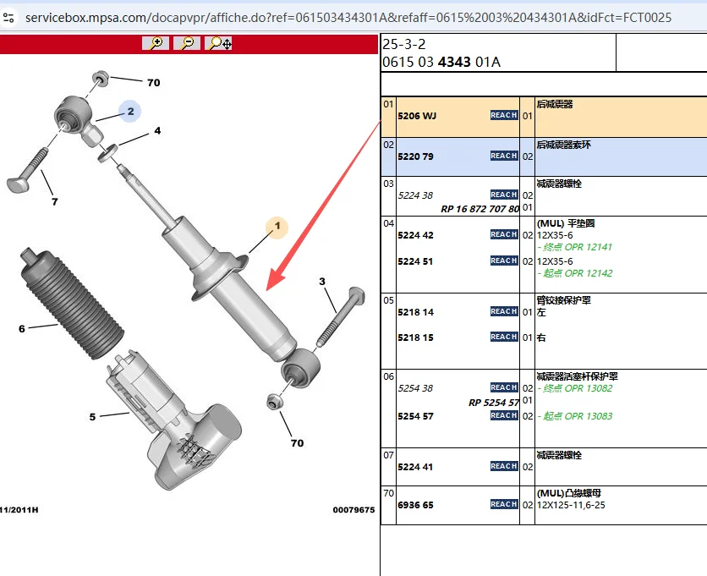Click the zoom in magnifier icon
This screenshot has width=707, height=576.
pos(156,43)
